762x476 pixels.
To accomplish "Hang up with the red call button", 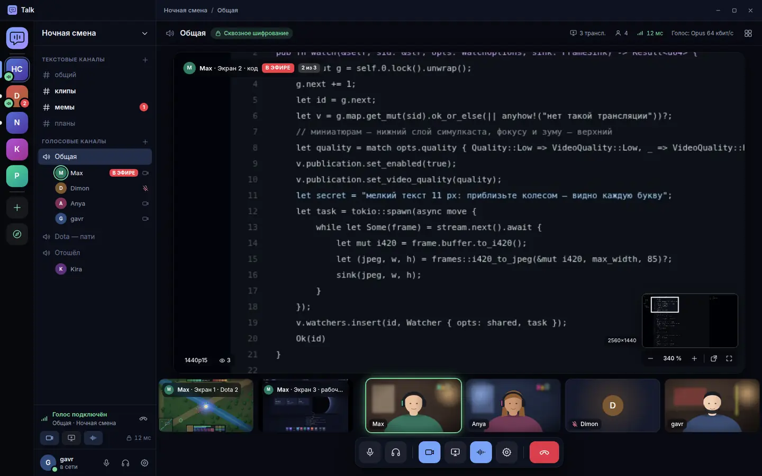I will tap(544, 452).
